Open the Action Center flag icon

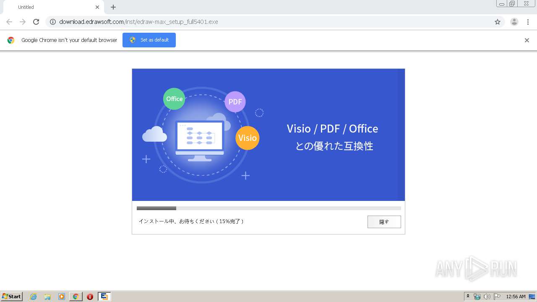coord(497,297)
